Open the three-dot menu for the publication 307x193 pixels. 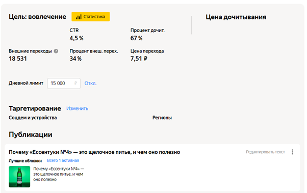(292, 152)
